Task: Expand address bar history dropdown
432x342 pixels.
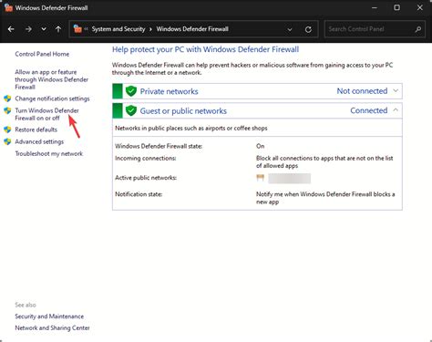Action: pyautogui.click(x=290, y=29)
